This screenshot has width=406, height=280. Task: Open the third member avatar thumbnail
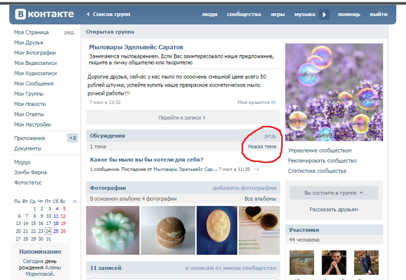coord(366,262)
